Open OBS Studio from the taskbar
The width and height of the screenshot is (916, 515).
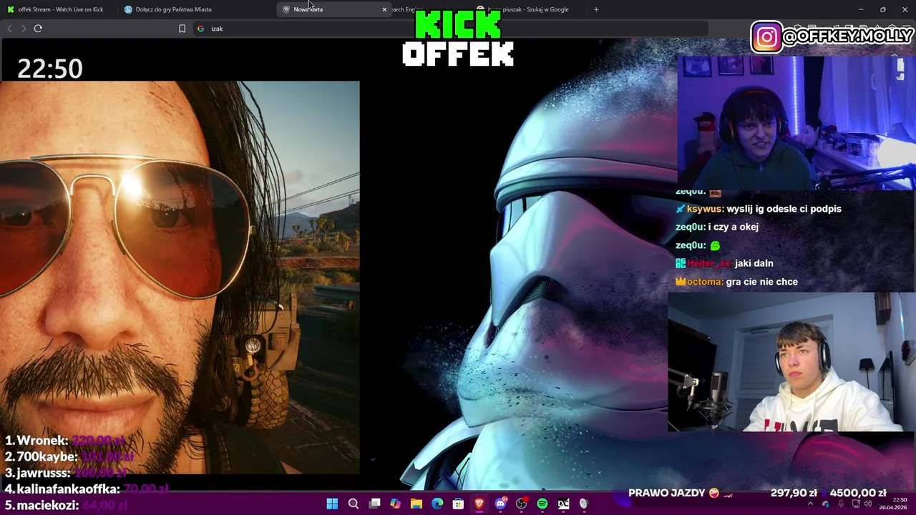(x=521, y=504)
